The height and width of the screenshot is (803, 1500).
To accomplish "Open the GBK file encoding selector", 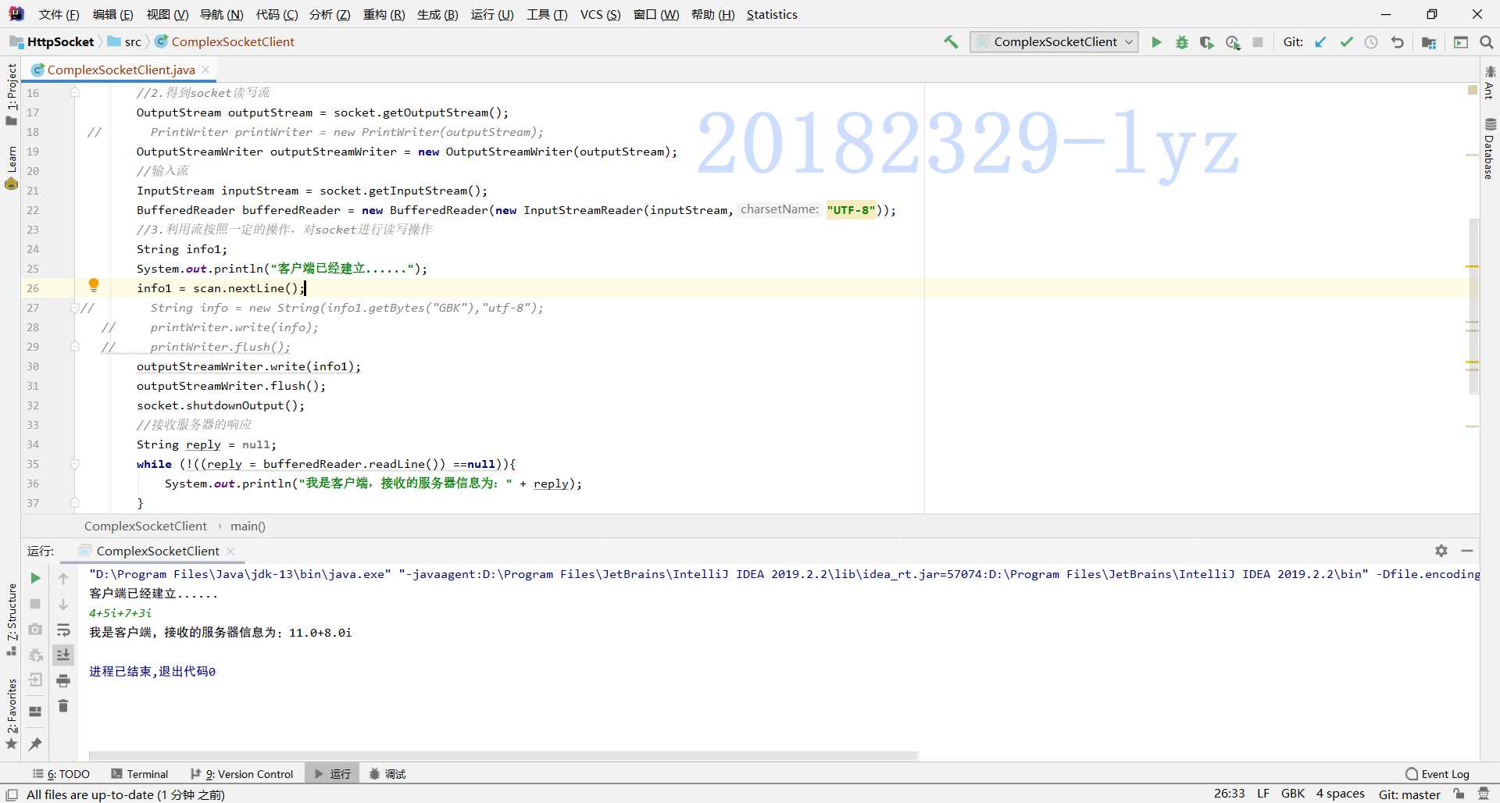I will (x=1293, y=794).
